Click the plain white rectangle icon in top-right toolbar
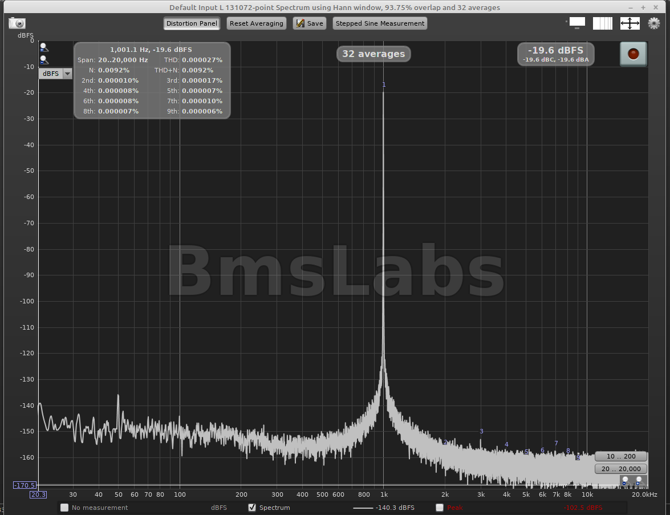This screenshot has width=670, height=515. coord(577,23)
